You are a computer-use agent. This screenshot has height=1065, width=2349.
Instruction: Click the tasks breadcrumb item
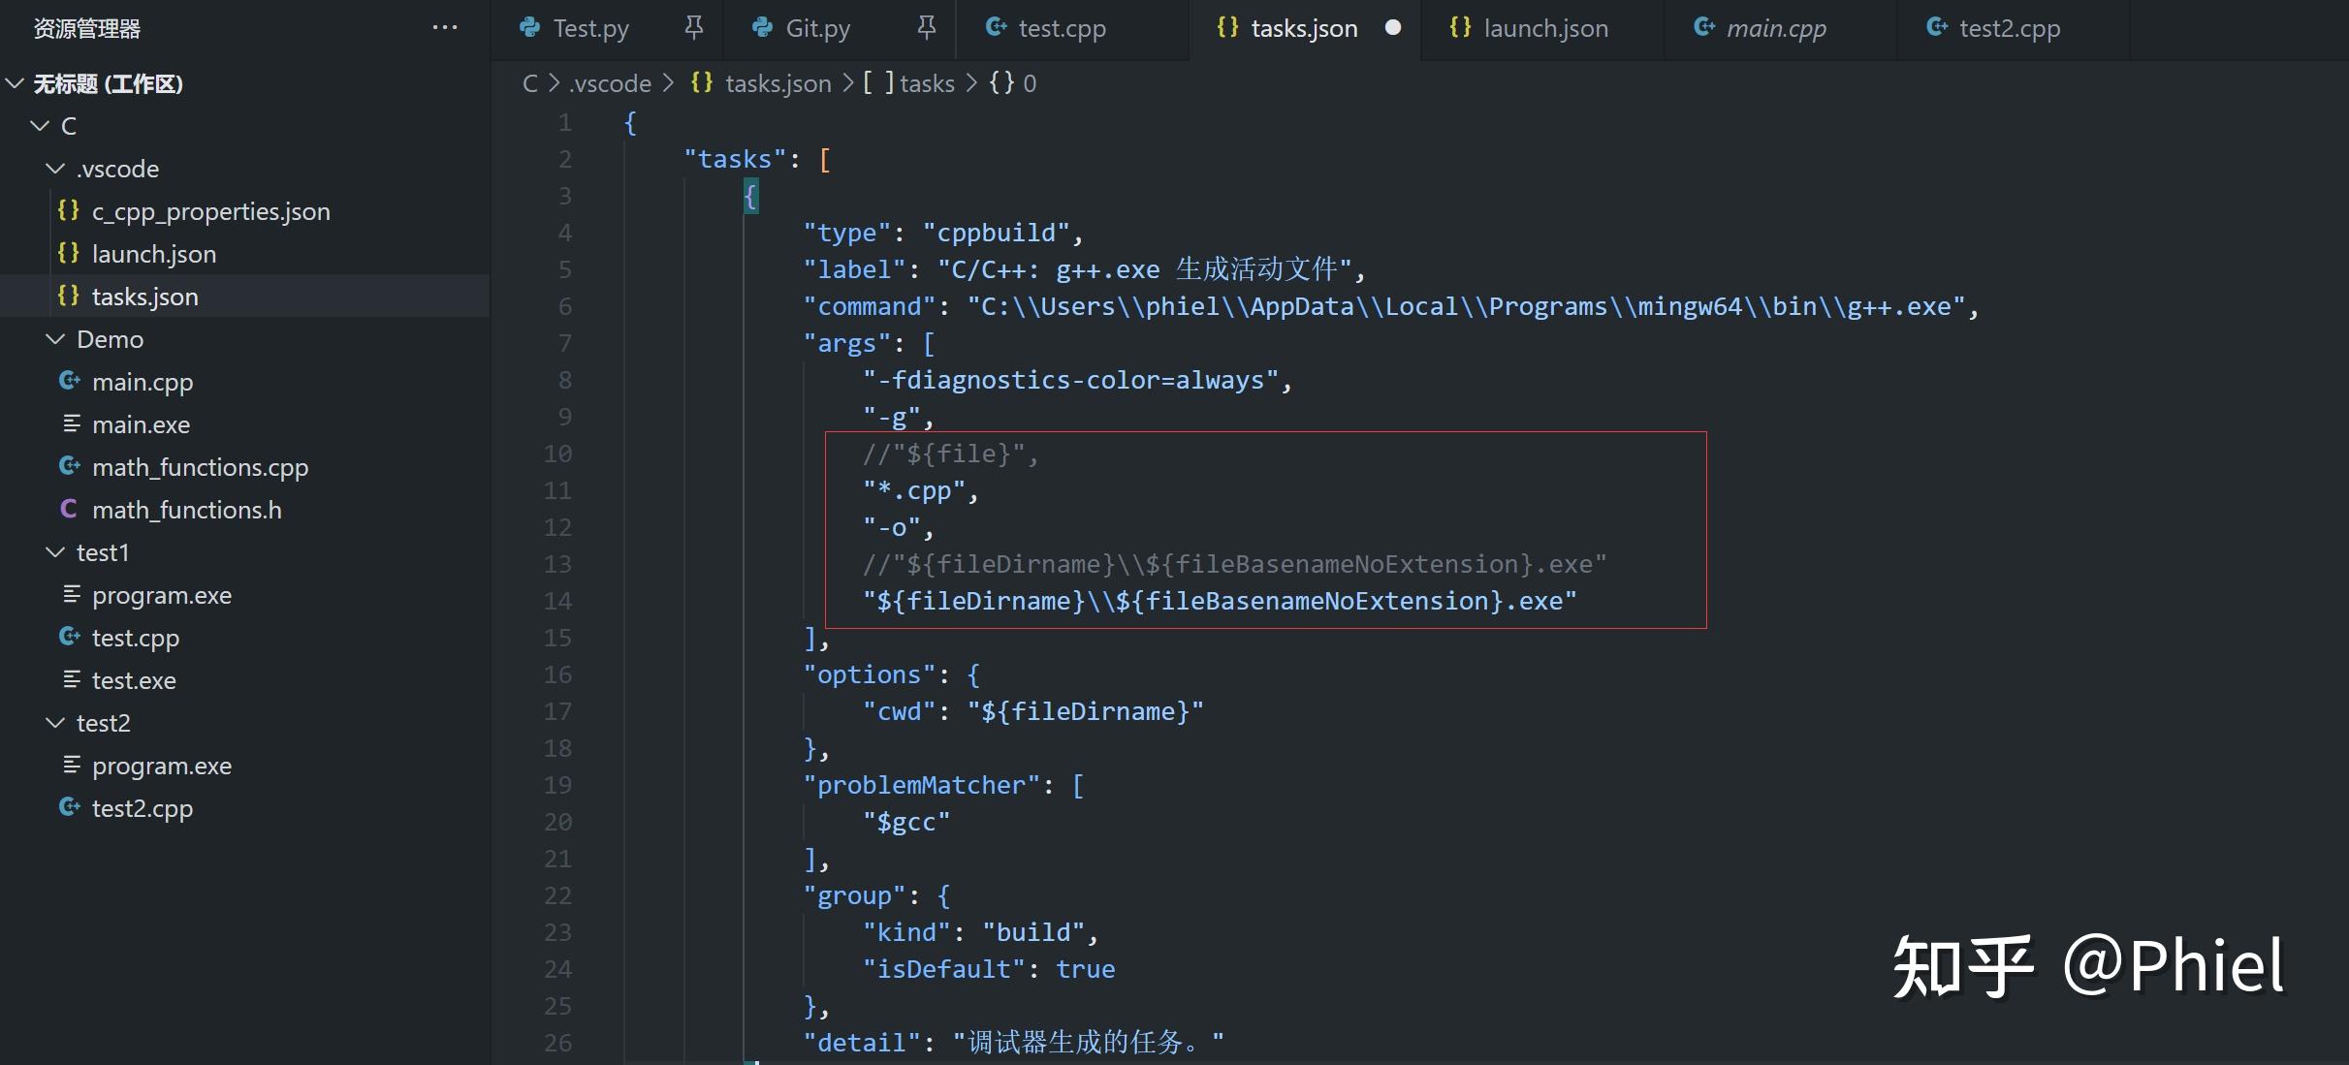click(927, 83)
